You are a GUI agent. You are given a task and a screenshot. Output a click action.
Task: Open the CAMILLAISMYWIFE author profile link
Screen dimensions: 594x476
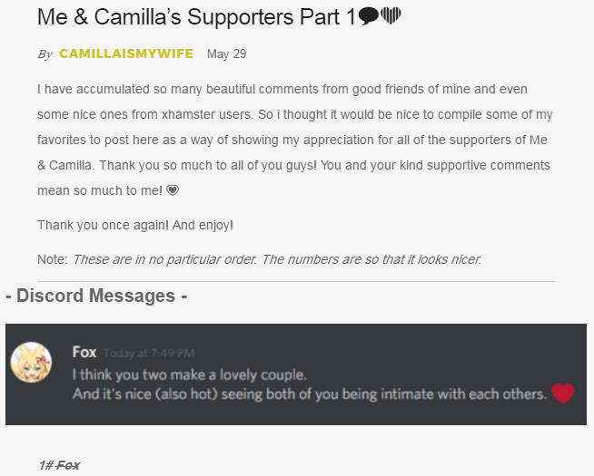pyautogui.click(x=126, y=53)
